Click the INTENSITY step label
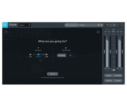Screen dimensions: 127x107 pos(38,50)
